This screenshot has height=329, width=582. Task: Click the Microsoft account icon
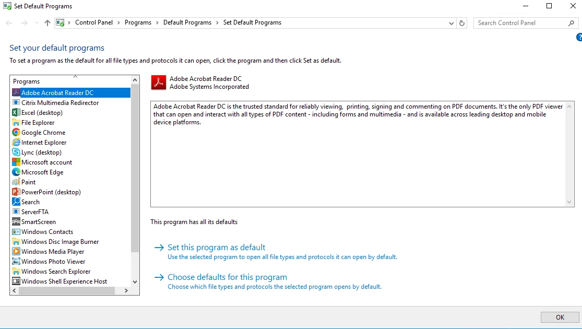(x=16, y=162)
